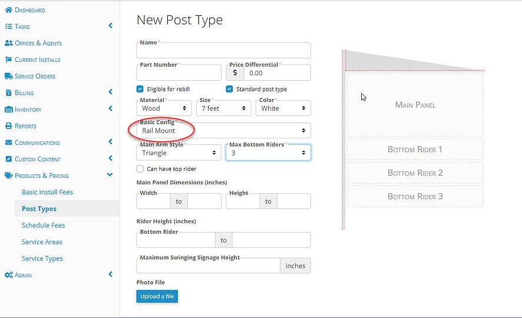Screen dimensions: 522x318
Task: Click the Current Installs sign icon
Action: [9, 59]
